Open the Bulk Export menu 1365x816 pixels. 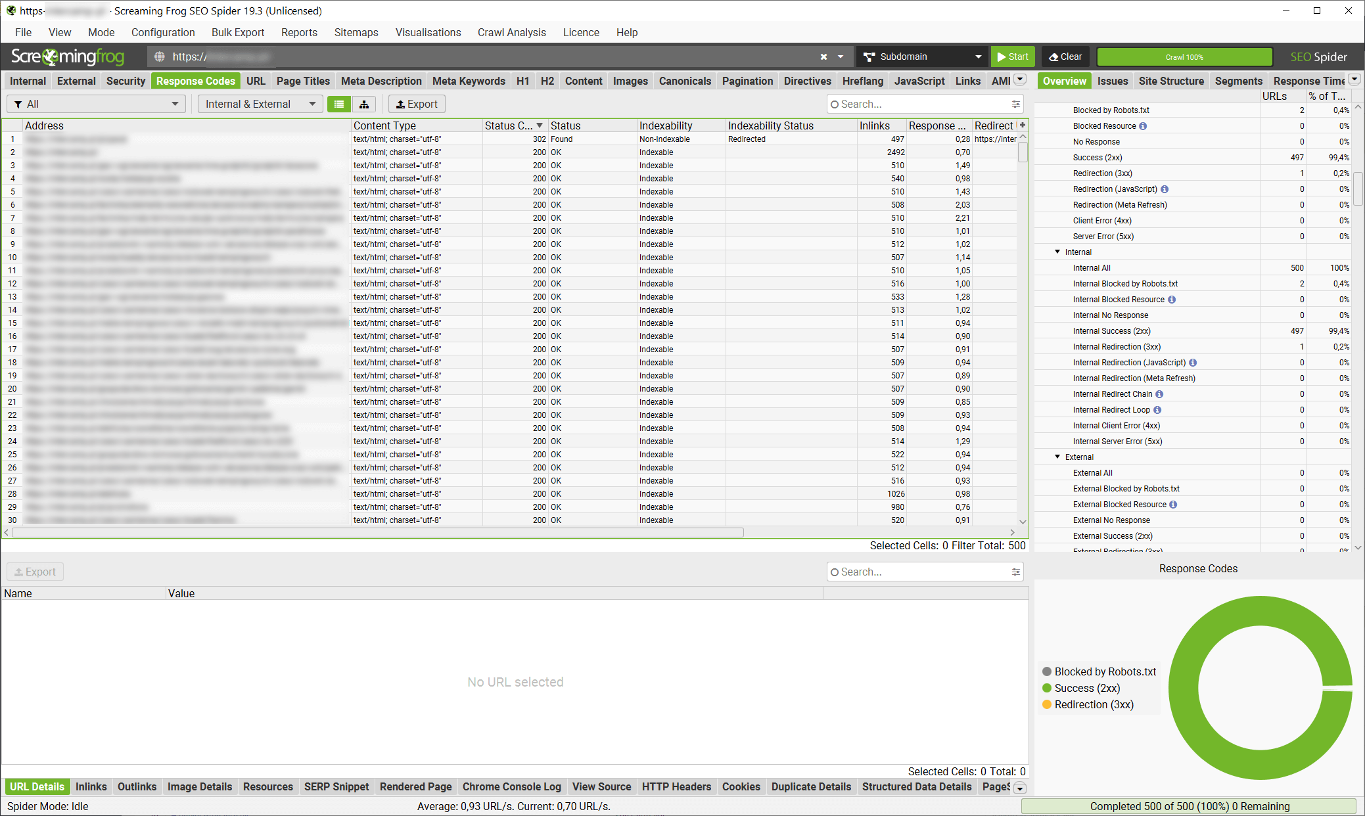pos(237,32)
